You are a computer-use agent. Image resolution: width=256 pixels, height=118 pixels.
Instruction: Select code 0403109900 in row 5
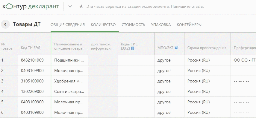click(x=34, y=102)
